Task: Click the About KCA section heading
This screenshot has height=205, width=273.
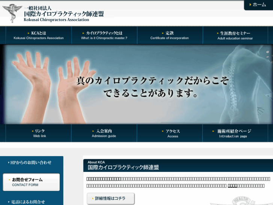Action: (x=96, y=162)
